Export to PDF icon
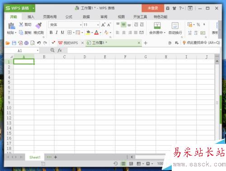226x171 pixels. [20, 43]
